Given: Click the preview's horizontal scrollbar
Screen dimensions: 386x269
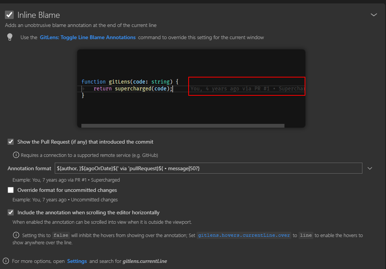Looking at the screenshot, I should click(182, 125).
